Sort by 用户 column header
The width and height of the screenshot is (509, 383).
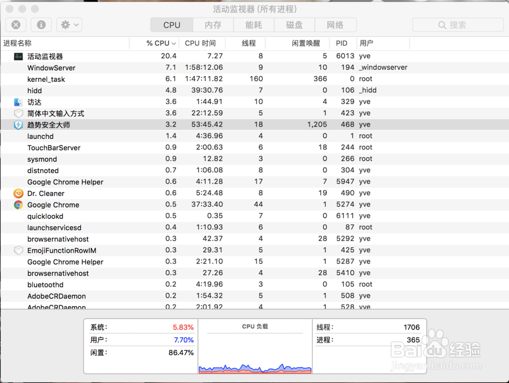click(383, 43)
